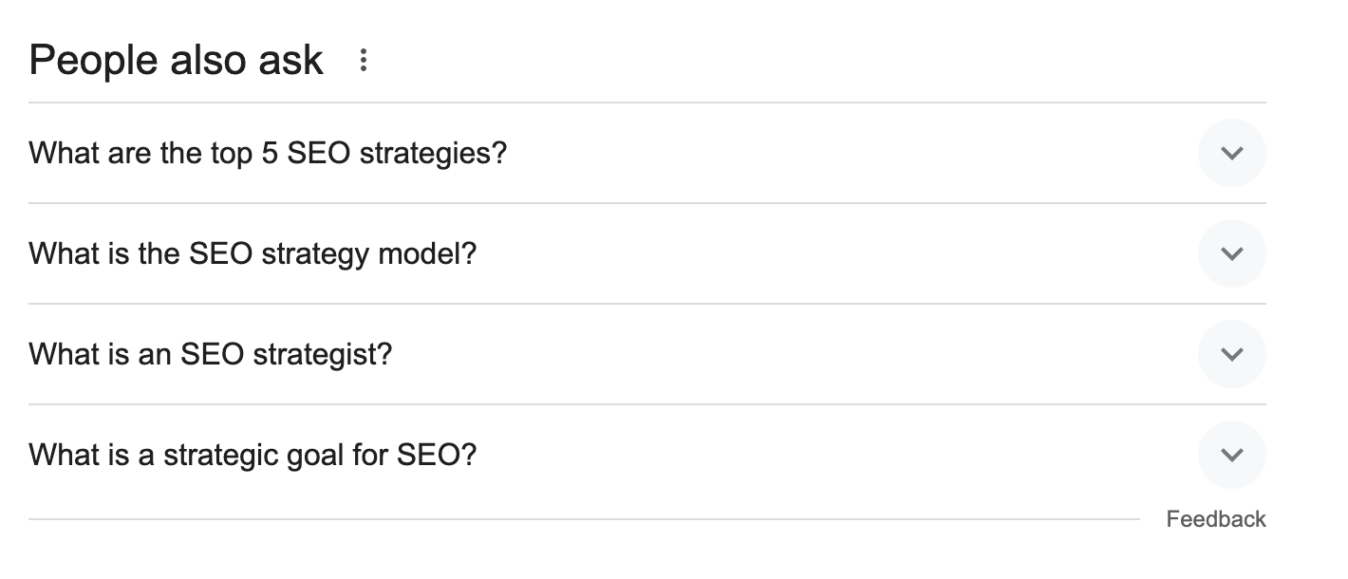Click the "an SEO strategist" question text
The image size is (1348, 579).
click(x=210, y=354)
